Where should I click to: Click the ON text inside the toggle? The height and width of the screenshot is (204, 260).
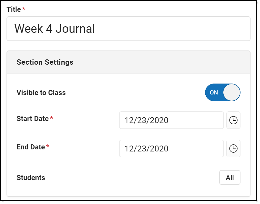click(x=214, y=92)
